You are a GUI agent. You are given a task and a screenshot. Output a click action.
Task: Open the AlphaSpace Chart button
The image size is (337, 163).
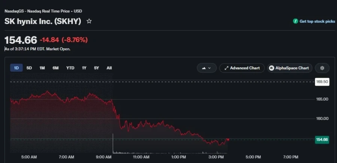click(x=290, y=68)
